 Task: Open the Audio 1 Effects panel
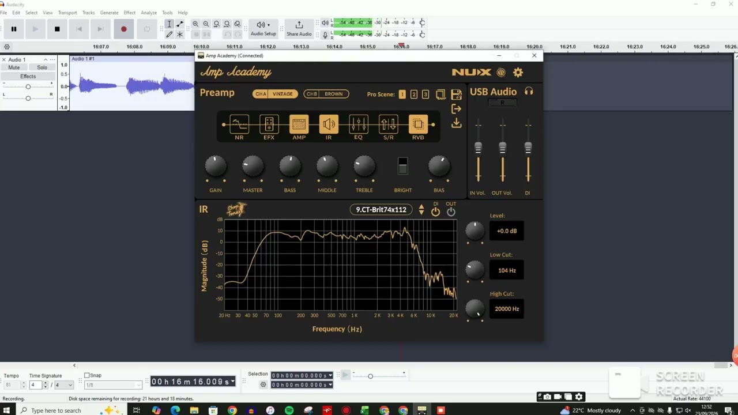pyautogui.click(x=28, y=77)
